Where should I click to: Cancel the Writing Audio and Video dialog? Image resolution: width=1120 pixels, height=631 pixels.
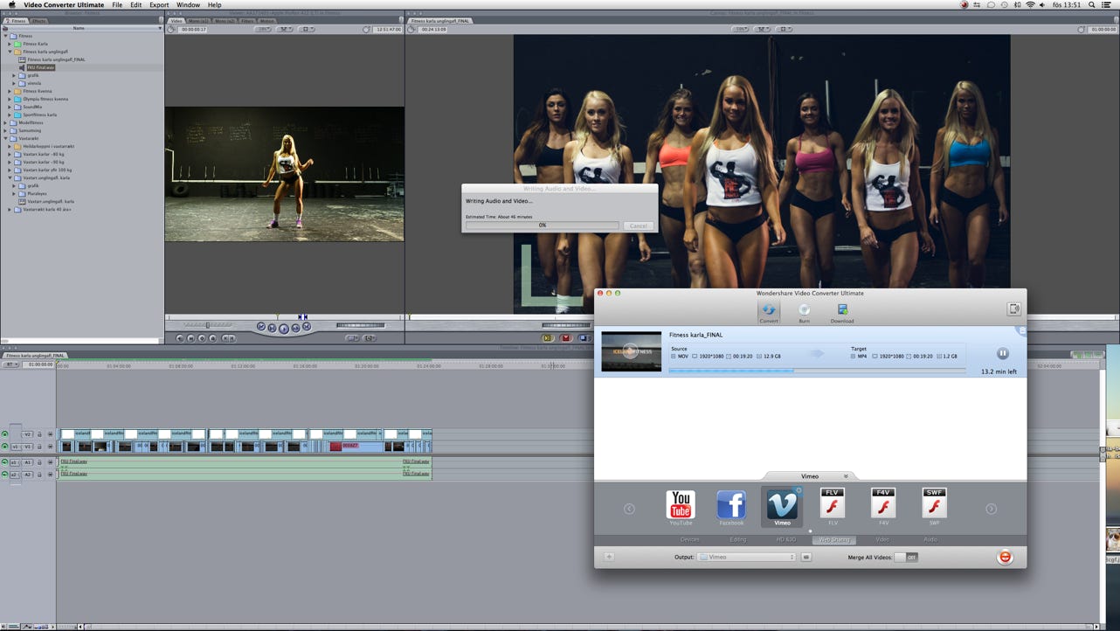639,225
